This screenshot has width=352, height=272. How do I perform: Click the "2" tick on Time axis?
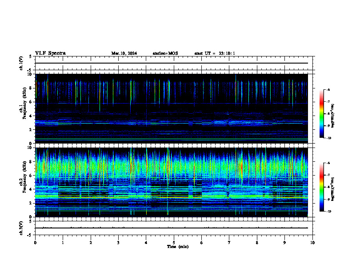tap(91, 243)
